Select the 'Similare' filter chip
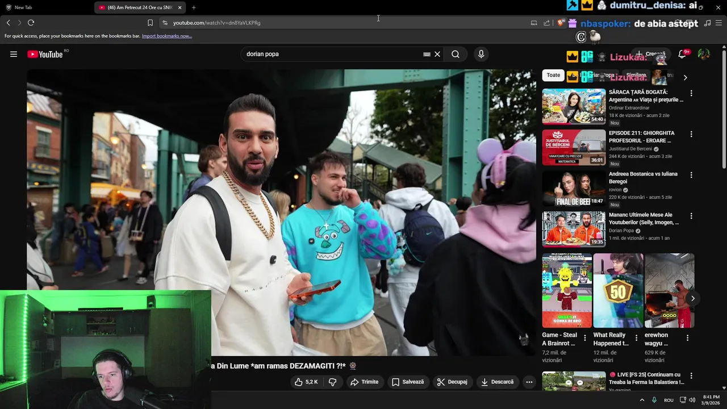Image resolution: width=727 pixels, height=409 pixels. [x=636, y=75]
